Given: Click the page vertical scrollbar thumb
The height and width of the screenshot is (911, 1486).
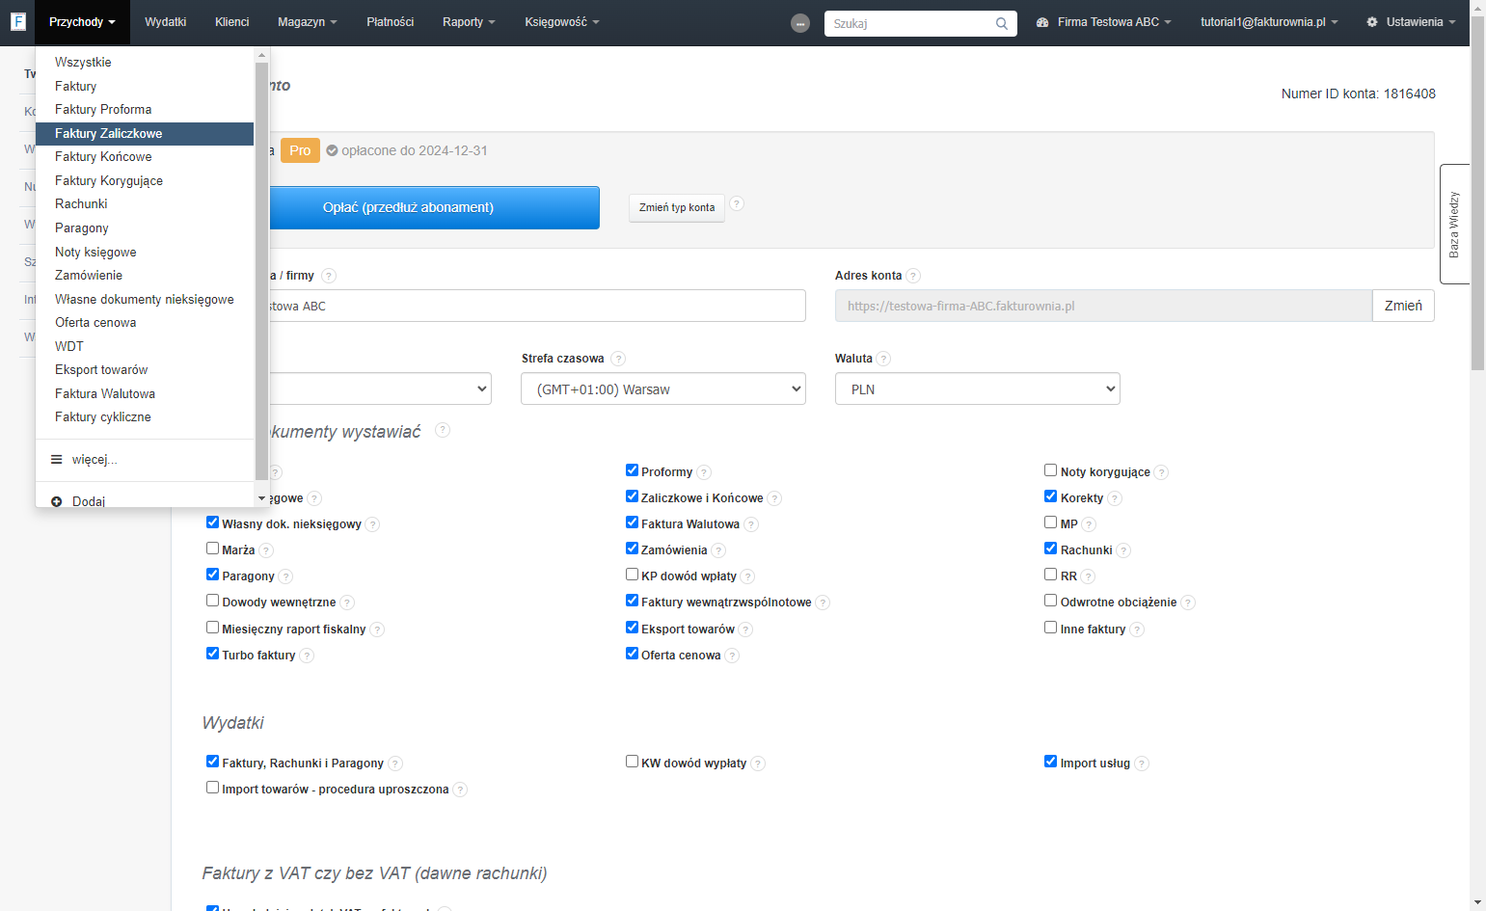Looking at the screenshot, I should click(x=1477, y=193).
